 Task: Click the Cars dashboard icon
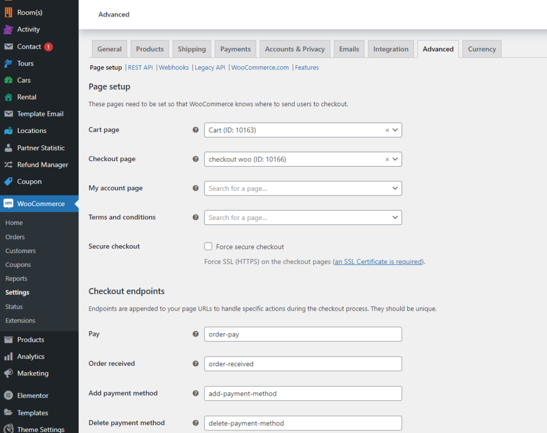pos(9,80)
